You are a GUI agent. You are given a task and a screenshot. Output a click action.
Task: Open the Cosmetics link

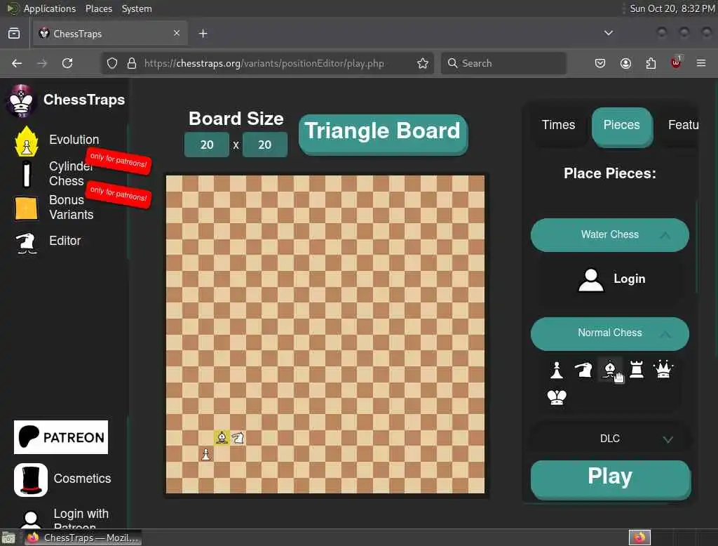tap(83, 479)
